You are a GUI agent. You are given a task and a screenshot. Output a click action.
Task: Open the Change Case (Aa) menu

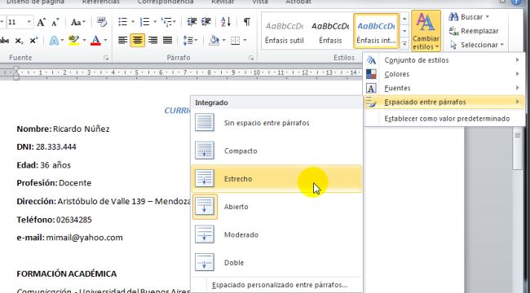click(x=77, y=22)
